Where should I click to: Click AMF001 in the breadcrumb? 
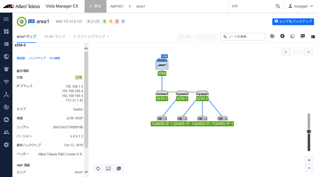[x=117, y=6]
